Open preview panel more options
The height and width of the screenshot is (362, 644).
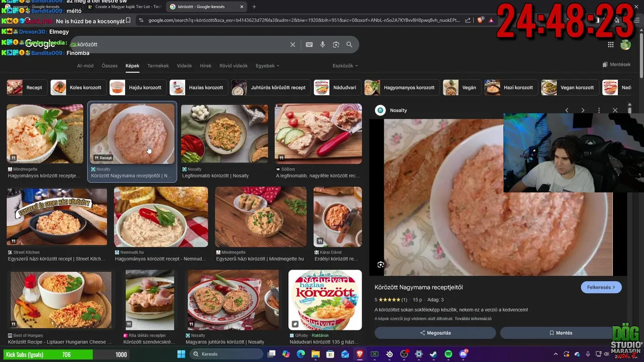click(599, 110)
